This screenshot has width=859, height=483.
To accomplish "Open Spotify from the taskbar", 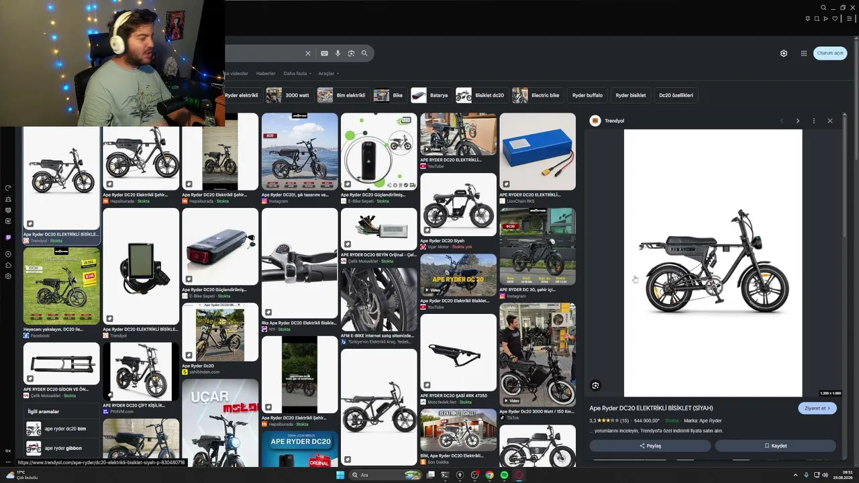I will coord(504,475).
